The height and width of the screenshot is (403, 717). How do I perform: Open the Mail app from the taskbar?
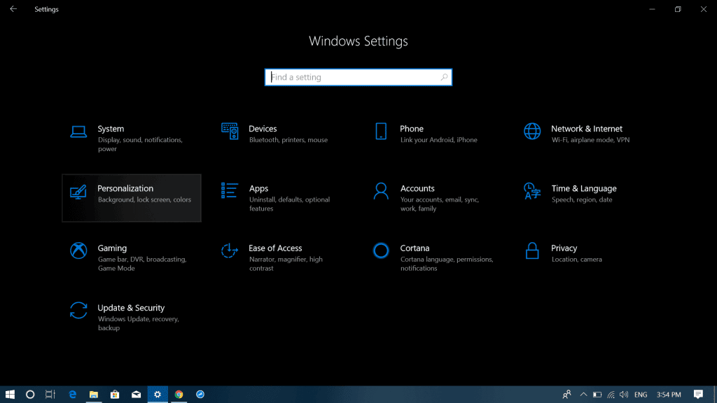coord(137,395)
